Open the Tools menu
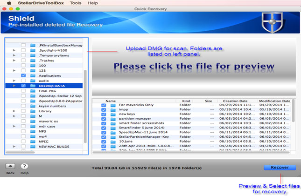 tap(76, 3)
